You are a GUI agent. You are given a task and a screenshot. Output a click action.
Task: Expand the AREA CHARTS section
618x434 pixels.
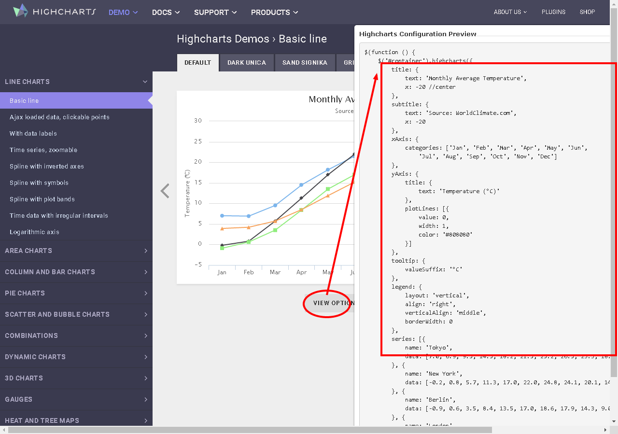76,251
